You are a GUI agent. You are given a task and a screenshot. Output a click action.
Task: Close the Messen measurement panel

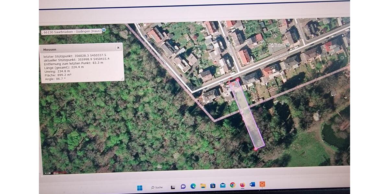[118, 48]
